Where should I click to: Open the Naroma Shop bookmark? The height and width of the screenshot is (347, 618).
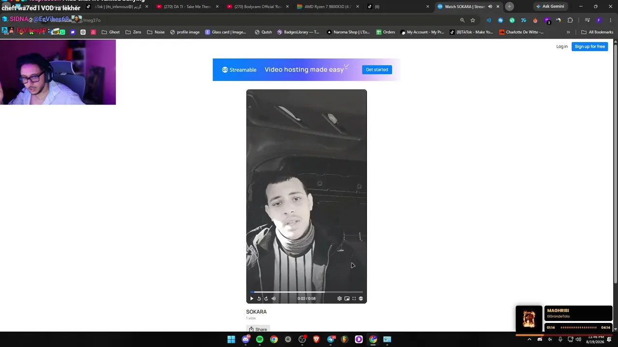click(348, 32)
